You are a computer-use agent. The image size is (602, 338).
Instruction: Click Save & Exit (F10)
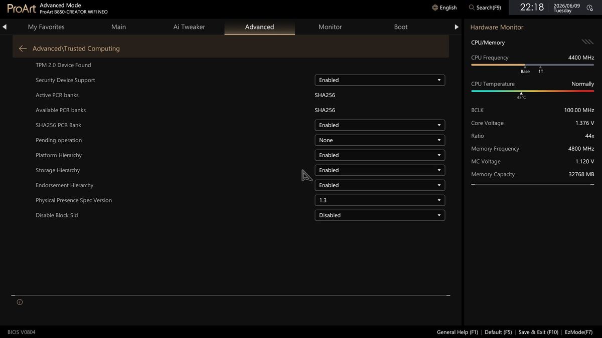[538, 332]
